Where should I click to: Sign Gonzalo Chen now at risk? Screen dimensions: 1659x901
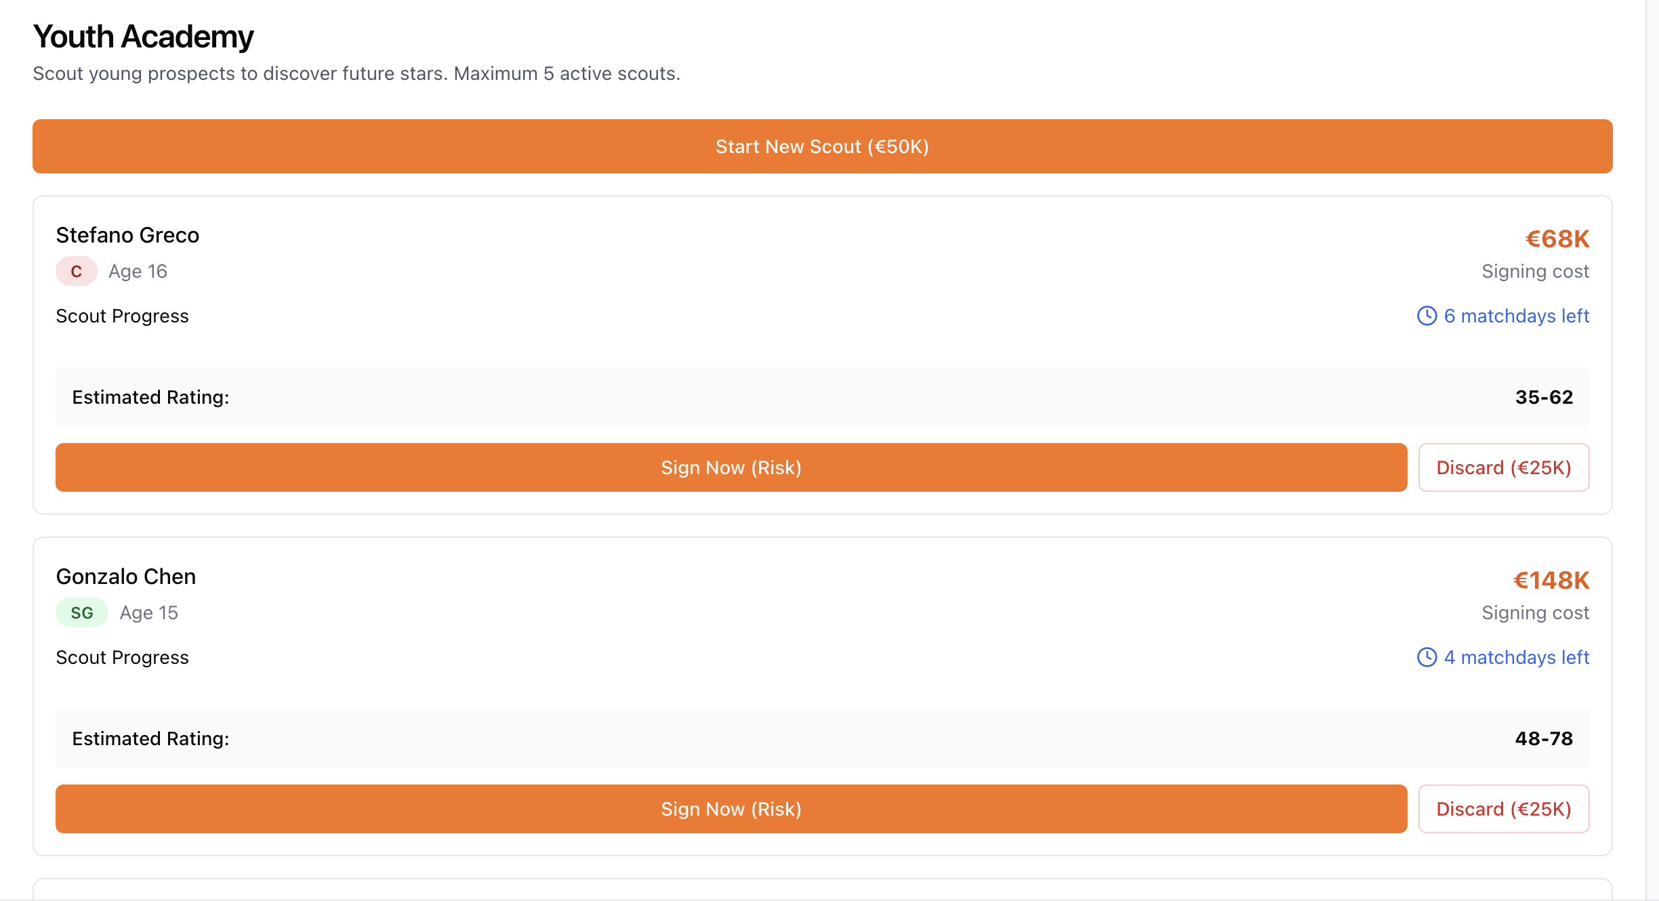tap(731, 809)
